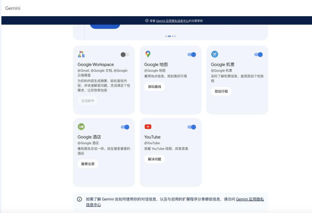Enable the Google Workspace extension toggle
The height and width of the screenshot is (213, 312).
coord(124,54)
